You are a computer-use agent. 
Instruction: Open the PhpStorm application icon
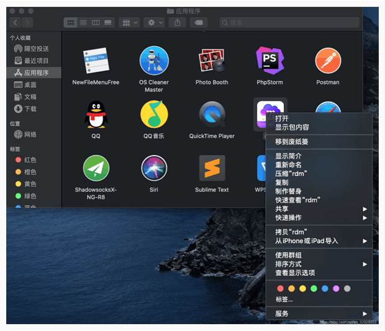(269, 61)
